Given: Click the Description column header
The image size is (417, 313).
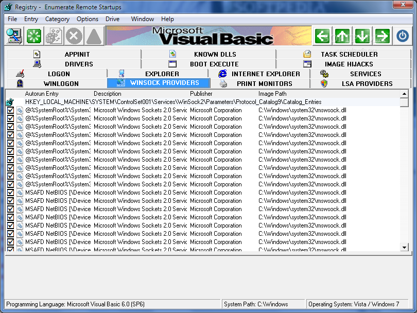Looking at the screenshot, I should (x=108, y=94).
